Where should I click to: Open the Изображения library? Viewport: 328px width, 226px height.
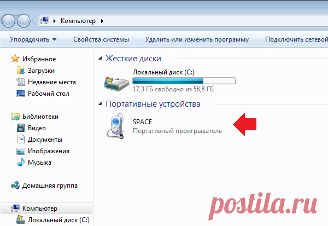(x=49, y=151)
